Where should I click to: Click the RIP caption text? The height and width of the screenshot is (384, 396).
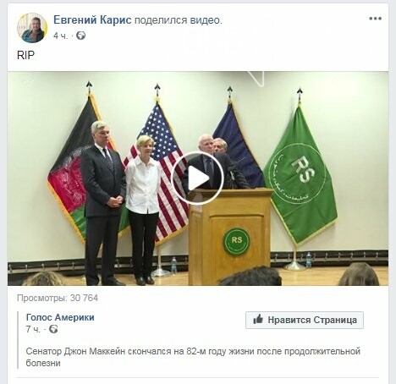pyautogui.click(x=25, y=55)
